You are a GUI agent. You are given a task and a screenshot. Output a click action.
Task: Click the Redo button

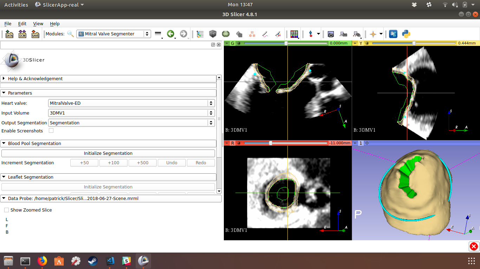(201, 163)
